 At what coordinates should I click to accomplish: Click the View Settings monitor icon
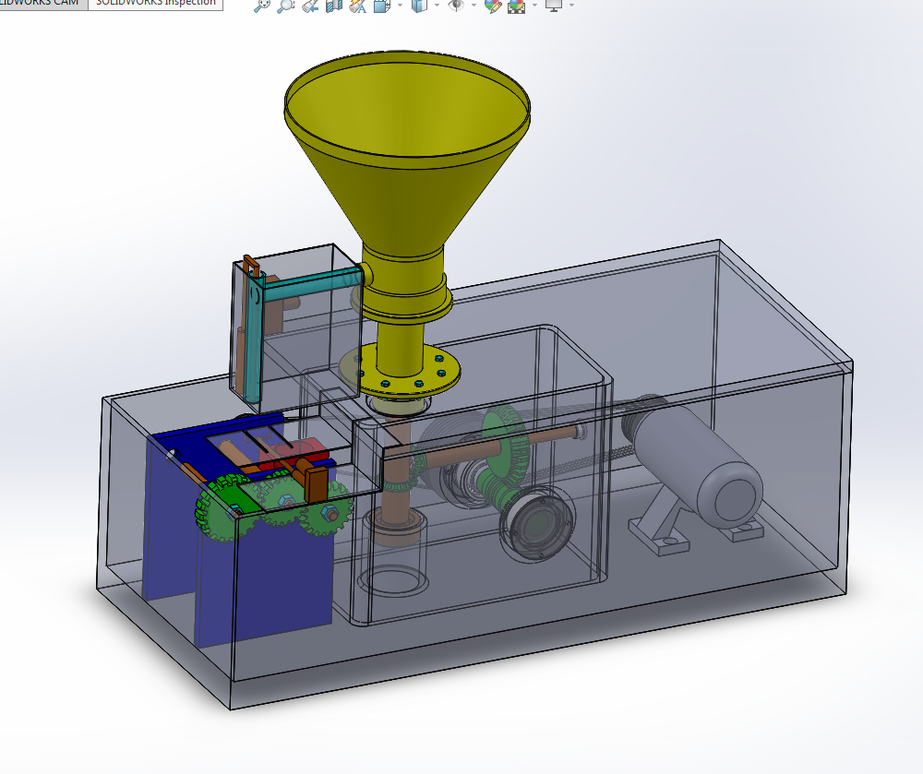[553, 6]
